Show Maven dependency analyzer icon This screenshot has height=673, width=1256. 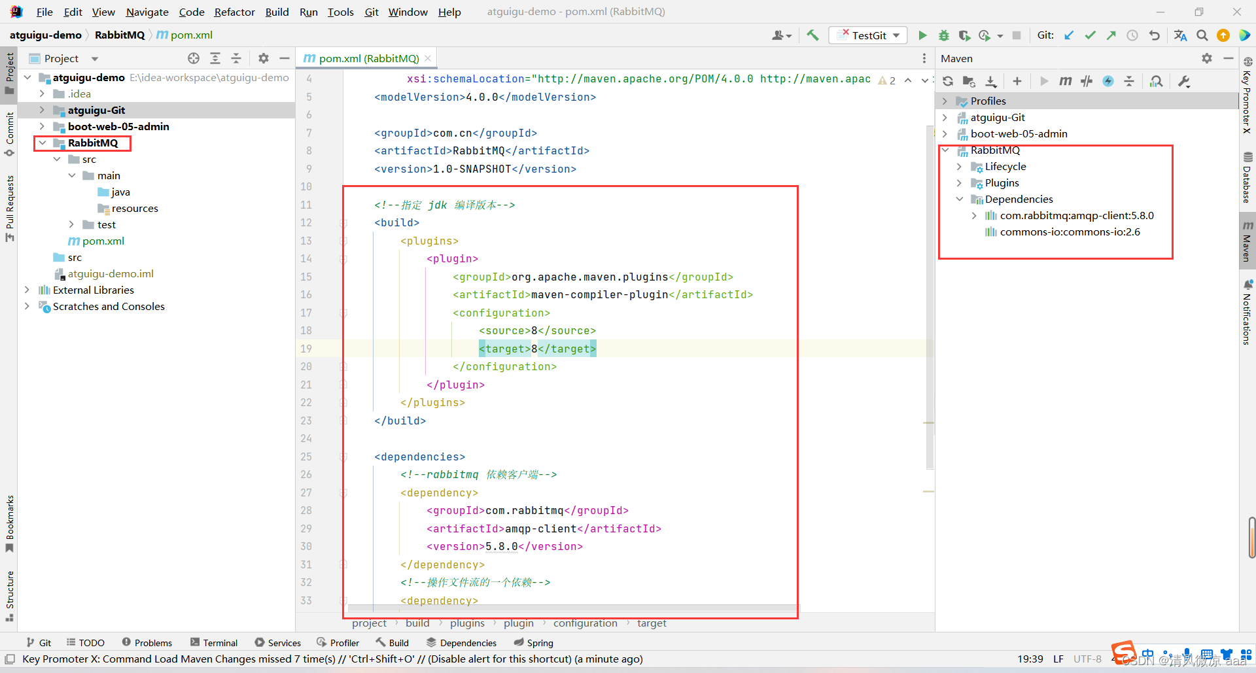[1157, 81]
